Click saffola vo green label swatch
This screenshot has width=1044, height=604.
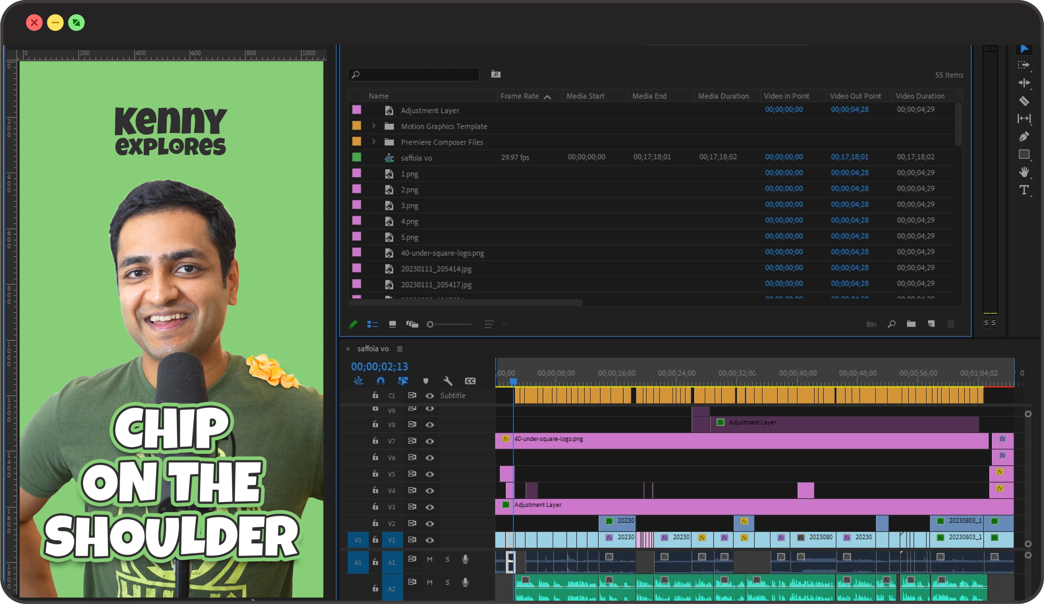coord(356,157)
